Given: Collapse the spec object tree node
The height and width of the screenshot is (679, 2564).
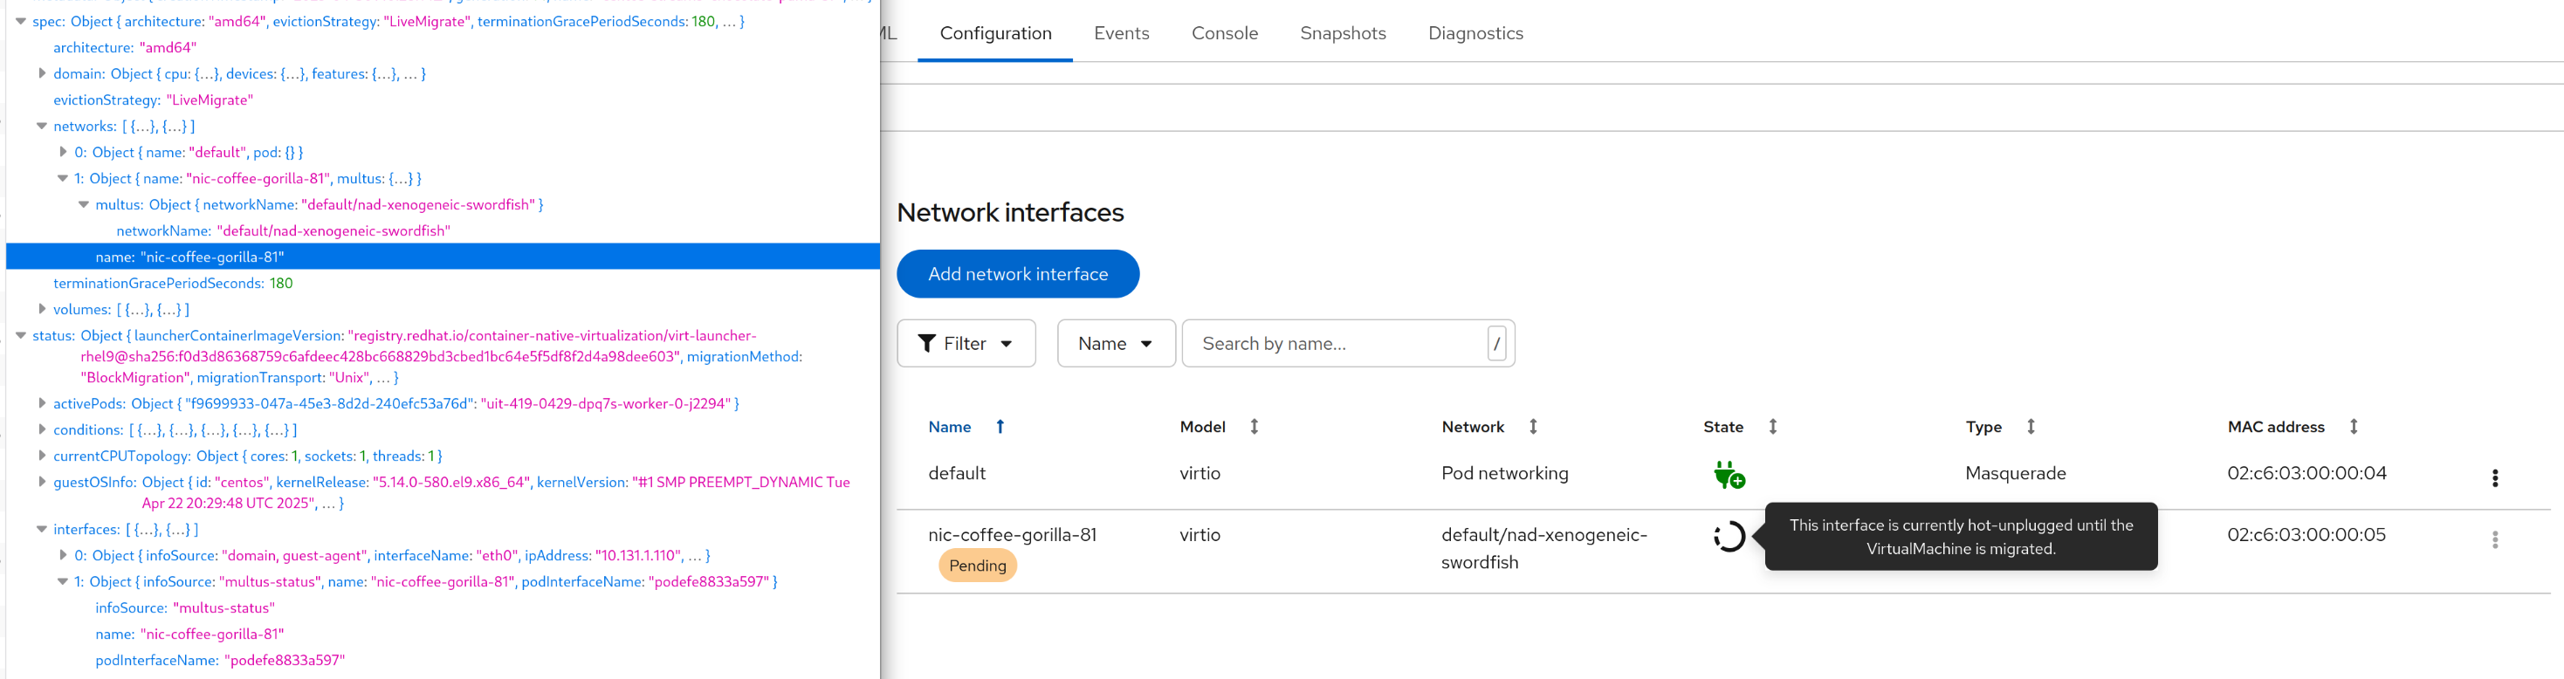Looking at the screenshot, I should [x=21, y=21].
